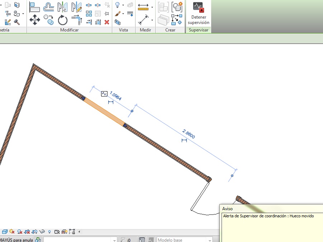Toggle the Pin element icon
Viewport: 323px width, 242px height.
[106, 14]
